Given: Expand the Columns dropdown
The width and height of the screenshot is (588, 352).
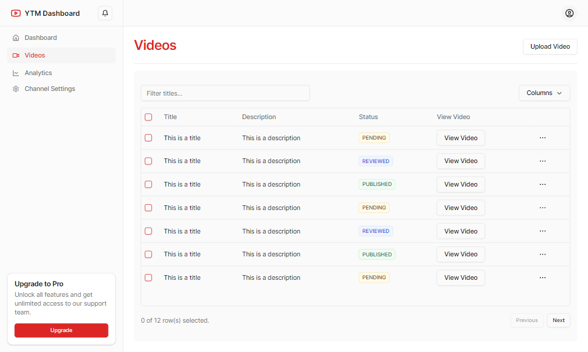Looking at the screenshot, I should tap(544, 93).
